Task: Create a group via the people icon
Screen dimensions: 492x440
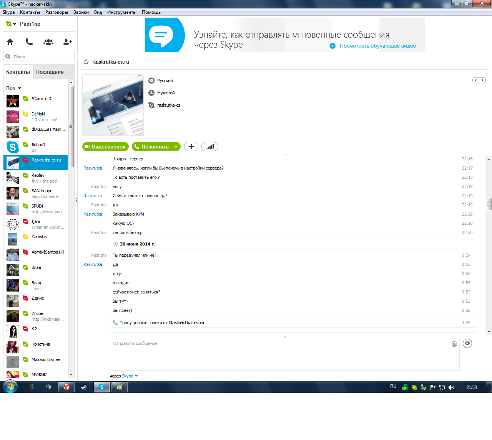Action: click(x=48, y=42)
